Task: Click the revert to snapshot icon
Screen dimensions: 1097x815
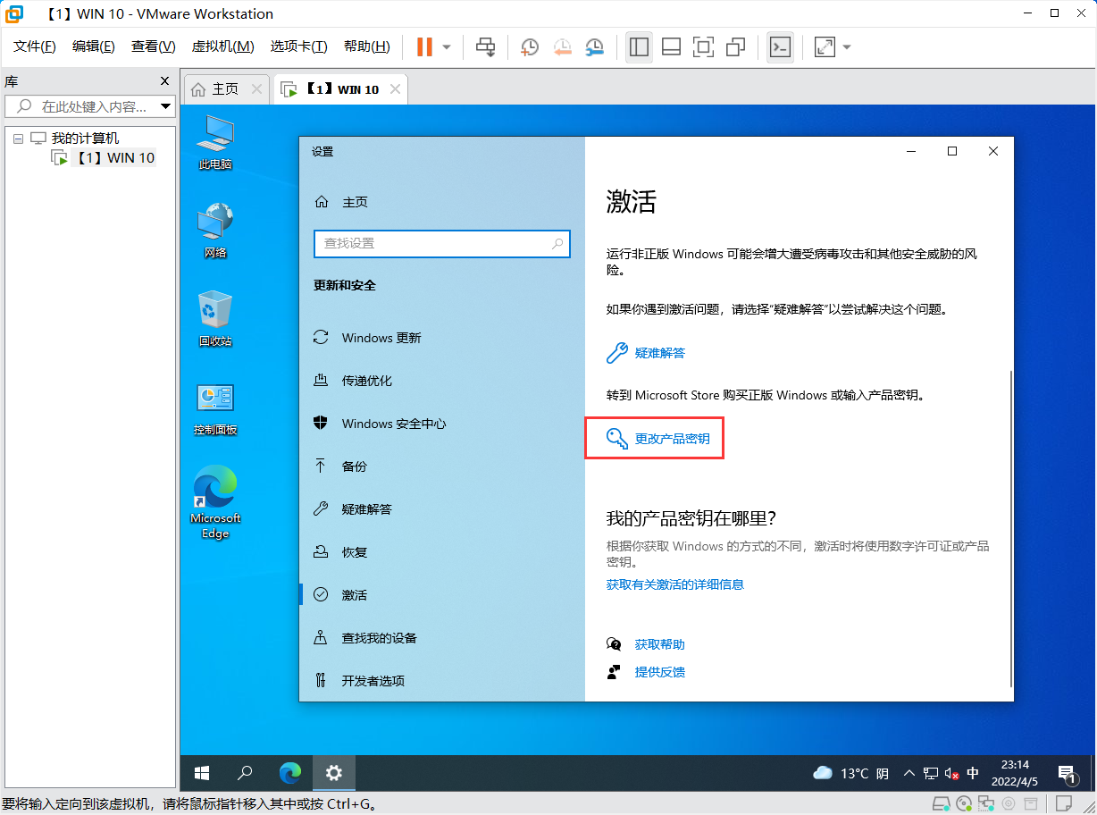Action: [562, 46]
